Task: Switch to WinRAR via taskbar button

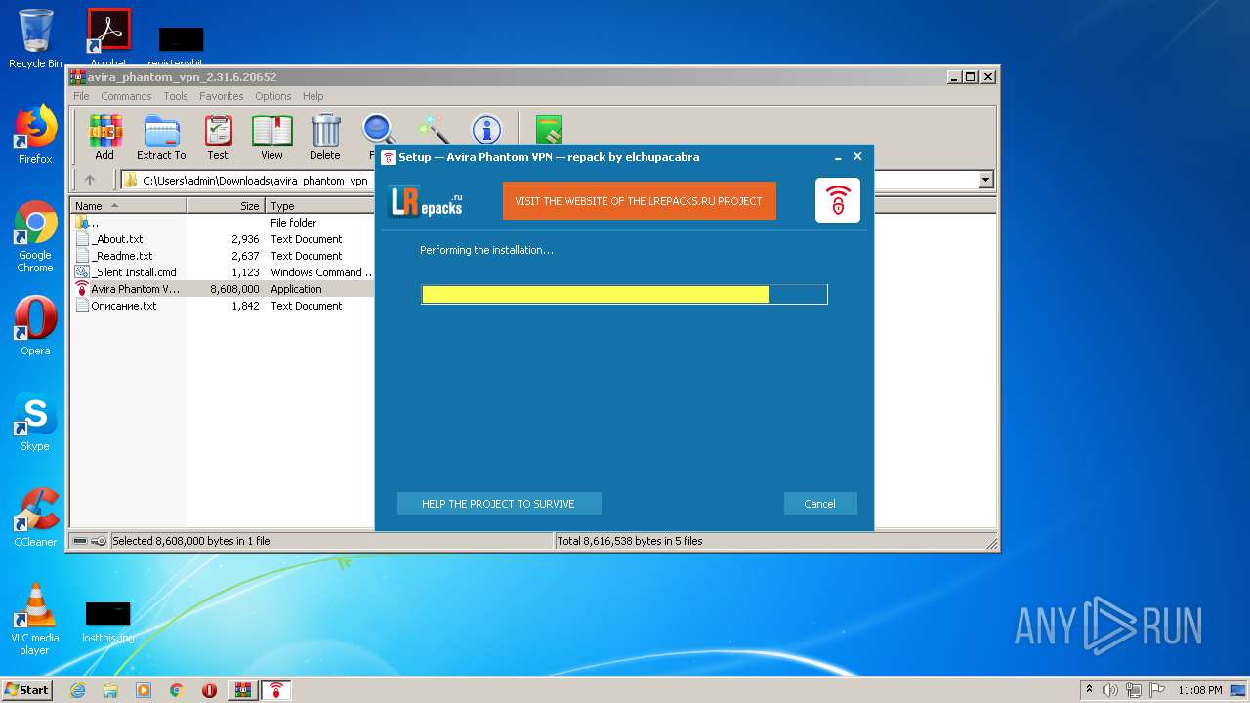Action: point(243,690)
